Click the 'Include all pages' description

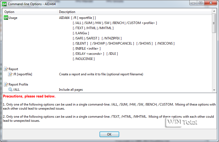pos(71,90)
